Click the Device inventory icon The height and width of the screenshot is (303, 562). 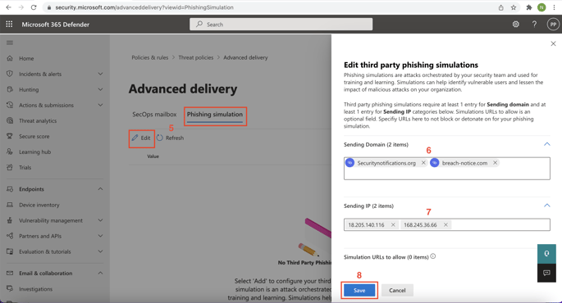10,205
